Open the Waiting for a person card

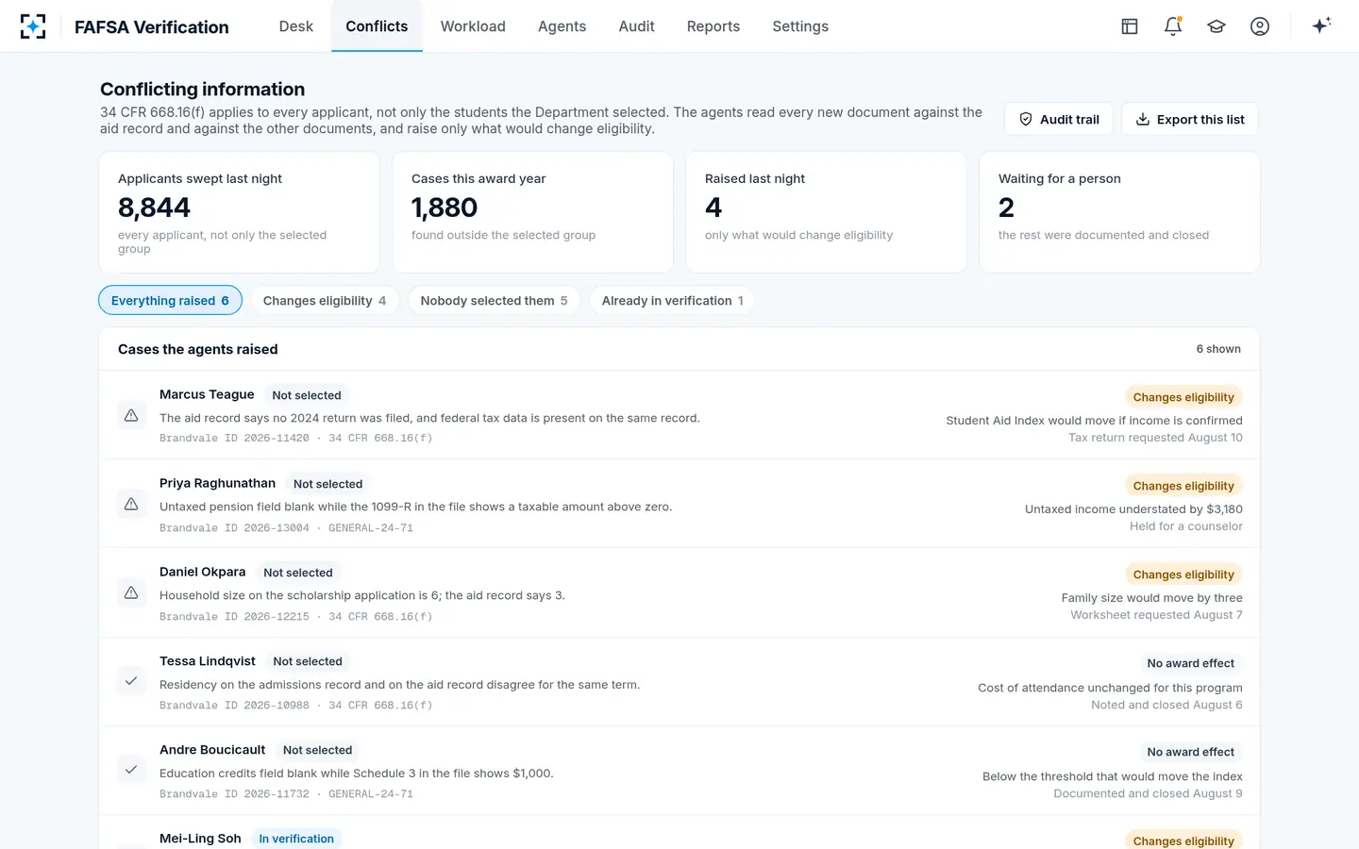pos(1119,212)
